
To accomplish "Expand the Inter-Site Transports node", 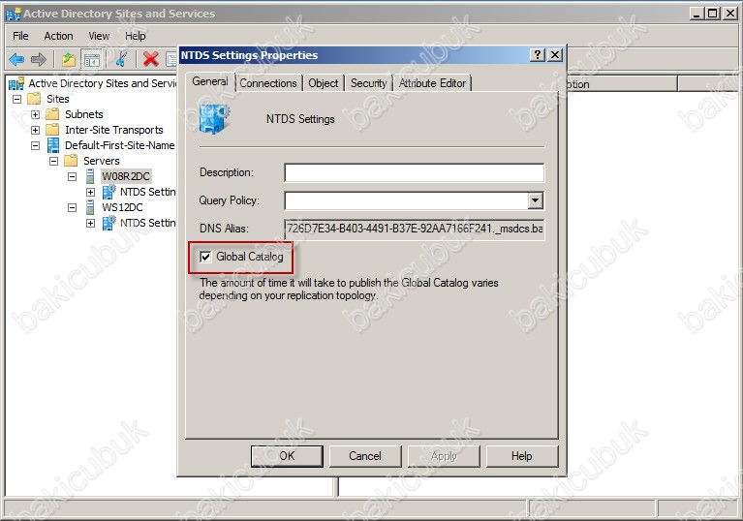I will pos(36,130).
